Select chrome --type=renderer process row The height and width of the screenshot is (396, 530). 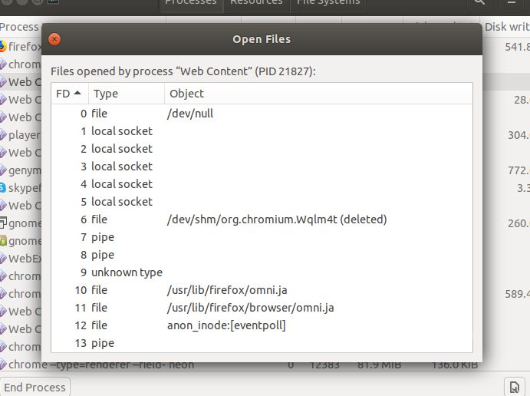pyautogui.click(x=265, y=365)
